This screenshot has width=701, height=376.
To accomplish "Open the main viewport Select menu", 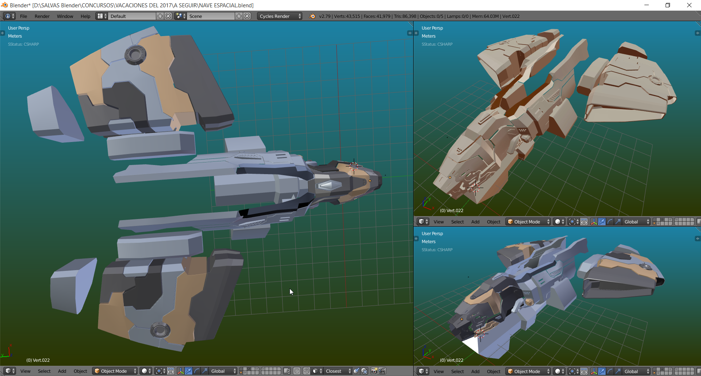I will 44,371.
